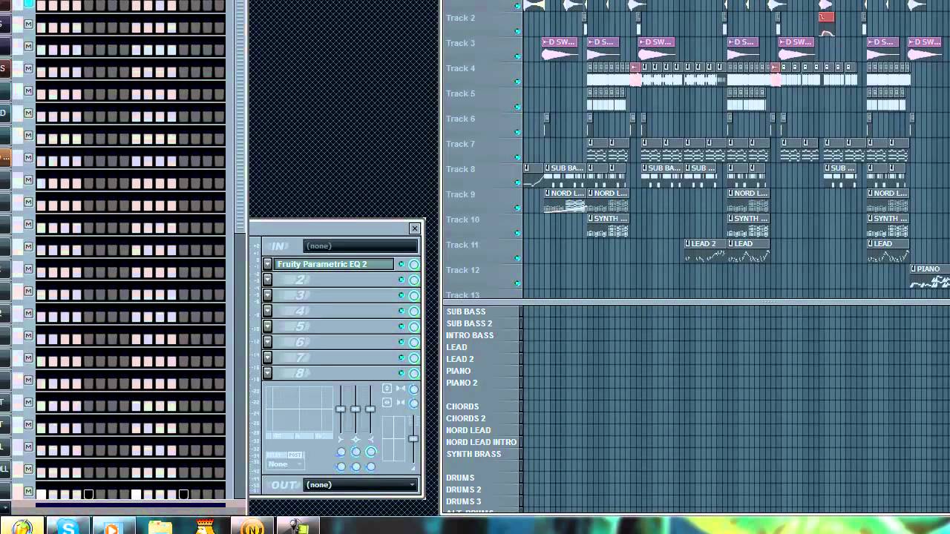Click the Track 6 label
This screenshot has height=534, width=950.
pyautogui.click(x=460, y=119)
